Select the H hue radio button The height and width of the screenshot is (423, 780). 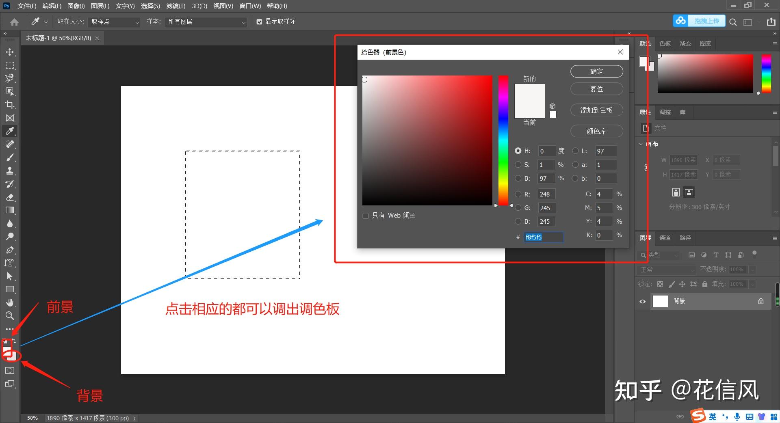[x=518, y=151]
